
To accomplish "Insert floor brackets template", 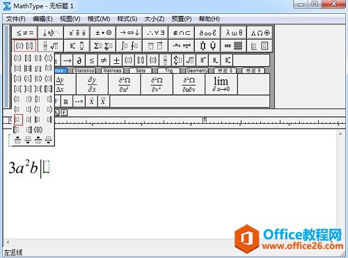I will coord(38,68).
